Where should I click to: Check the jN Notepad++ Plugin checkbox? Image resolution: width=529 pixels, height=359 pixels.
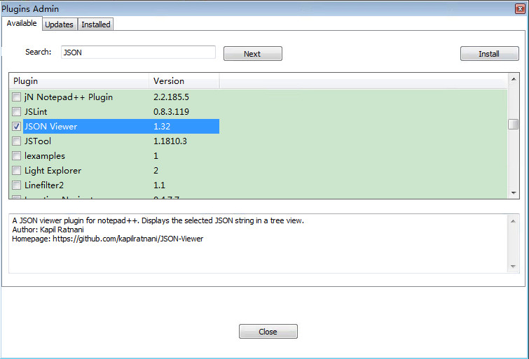click(16, 97)
